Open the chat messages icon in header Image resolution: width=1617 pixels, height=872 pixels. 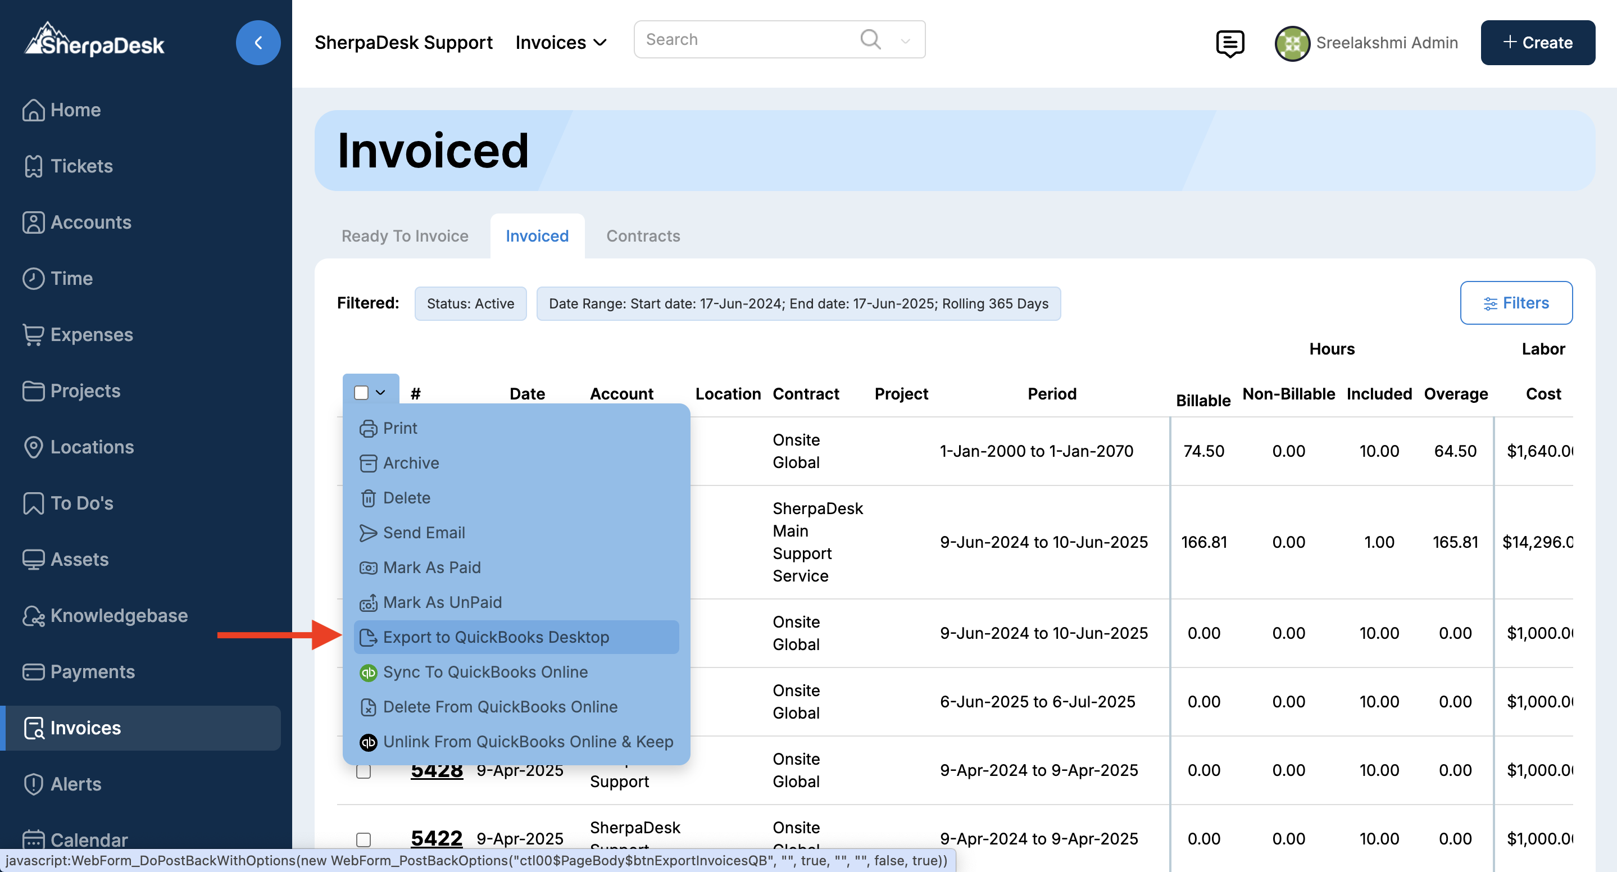(1229, 43)
